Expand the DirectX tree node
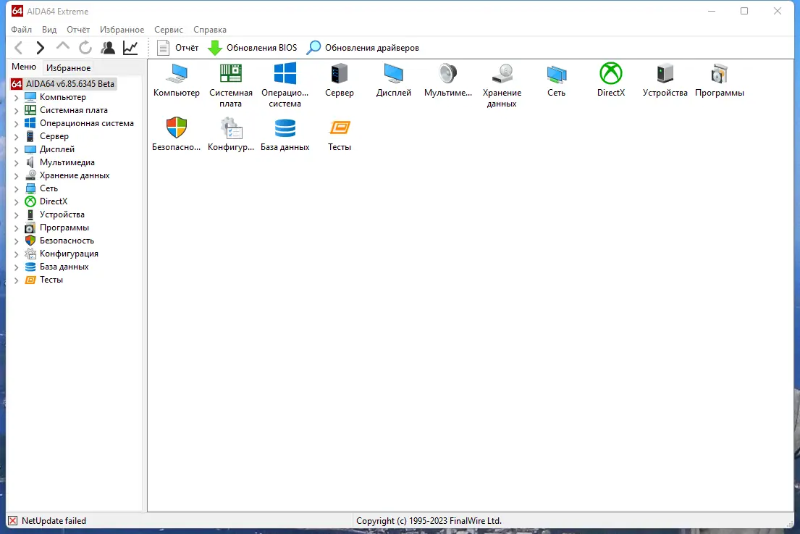Image resolution: width=800 pixels, height=534 pixels. [x=17, y=201]
